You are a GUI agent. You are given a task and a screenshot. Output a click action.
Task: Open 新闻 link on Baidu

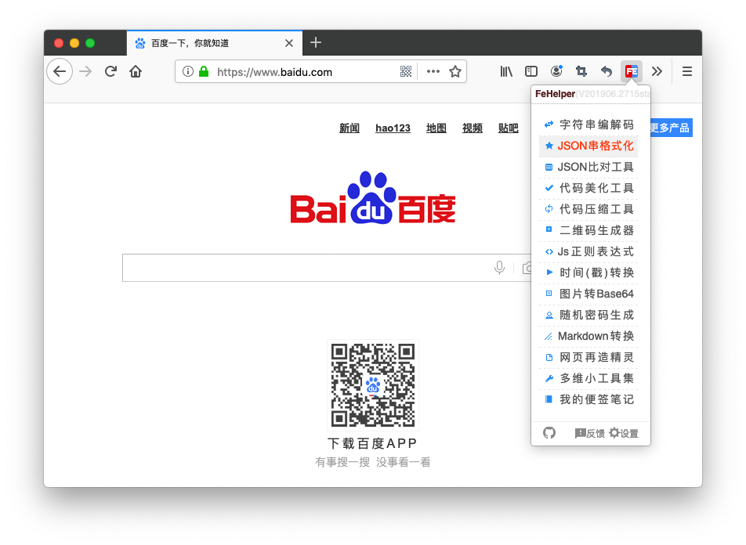tap(349, 128)
